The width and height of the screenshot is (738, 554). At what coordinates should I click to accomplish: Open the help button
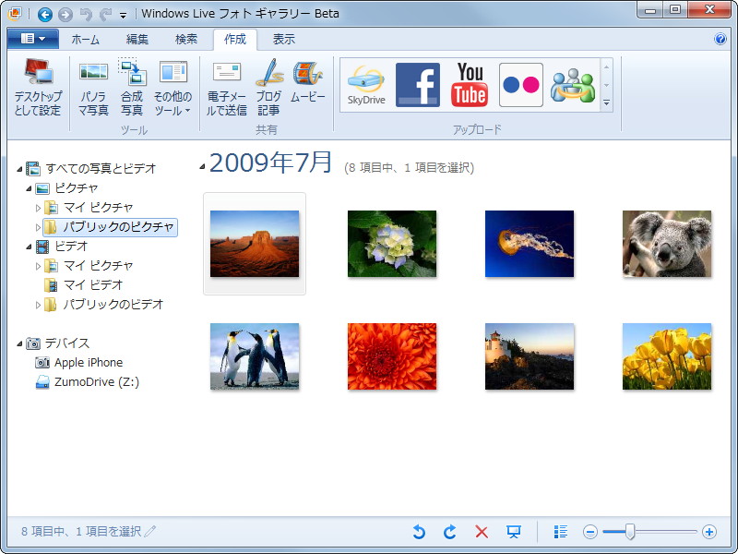(x=720, y=39)
